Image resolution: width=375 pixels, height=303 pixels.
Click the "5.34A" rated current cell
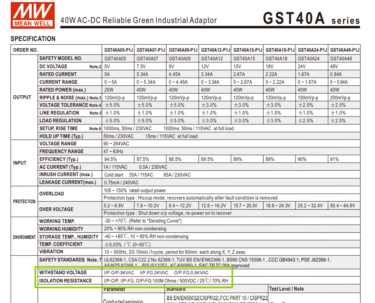[142, 74]
